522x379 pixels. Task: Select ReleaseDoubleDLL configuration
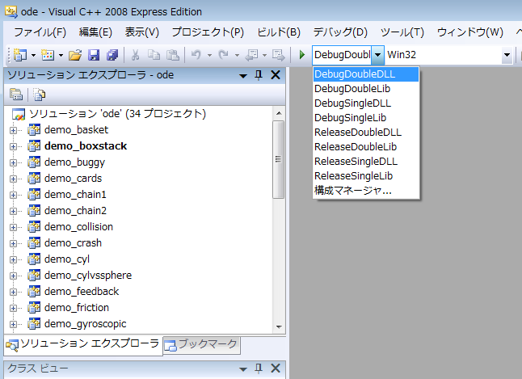coord(366,133)
